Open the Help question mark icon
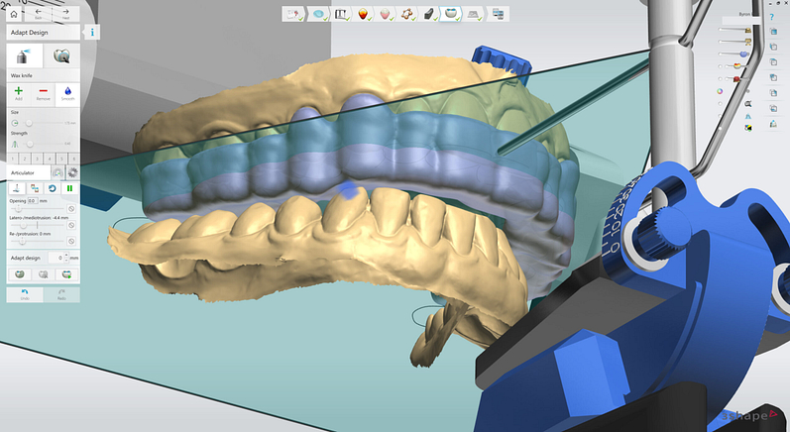 pyautogui.click(x=771, y=17)
